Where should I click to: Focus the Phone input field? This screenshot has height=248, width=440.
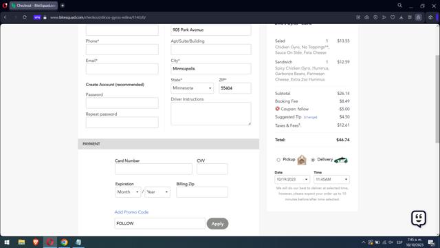[x=122, y=50]
